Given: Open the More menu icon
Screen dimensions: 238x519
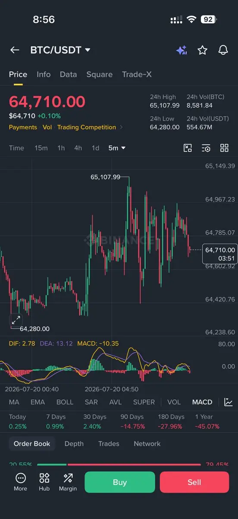Looking at the screenshot, I should (20, 482).
